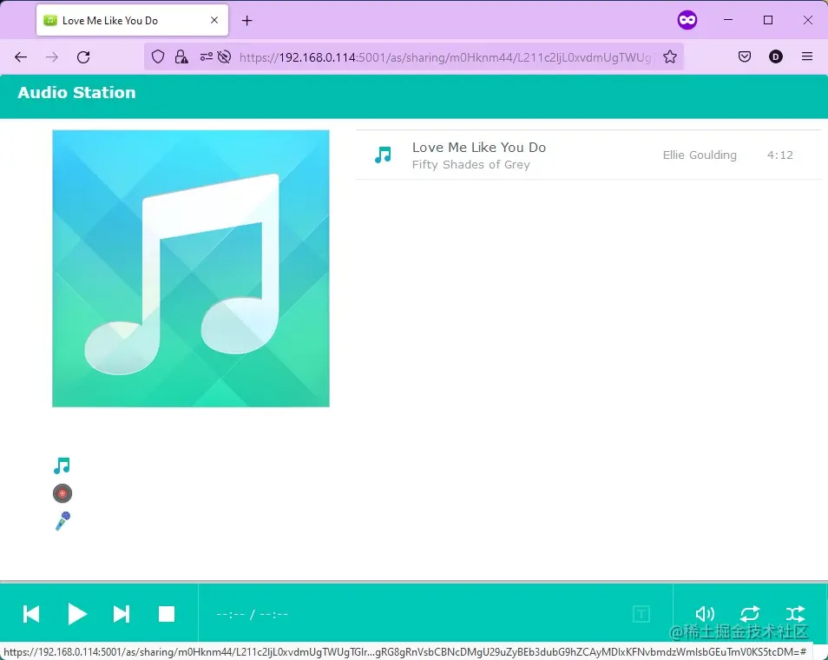Viewport: 828px width, 660px height.
Task: Click the song title note icon below cover
Action: [x=62, y=465]
